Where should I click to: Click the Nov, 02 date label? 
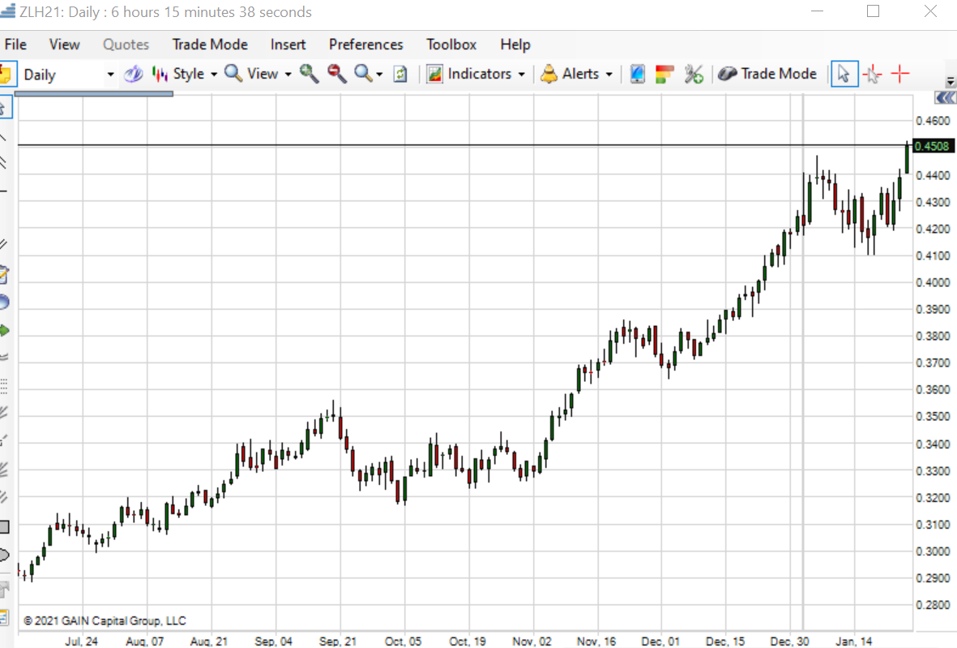tap(532, 642)
